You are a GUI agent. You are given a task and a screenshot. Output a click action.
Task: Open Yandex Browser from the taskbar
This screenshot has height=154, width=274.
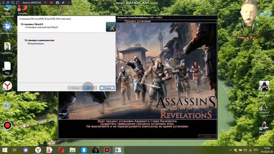pos(38,150)
